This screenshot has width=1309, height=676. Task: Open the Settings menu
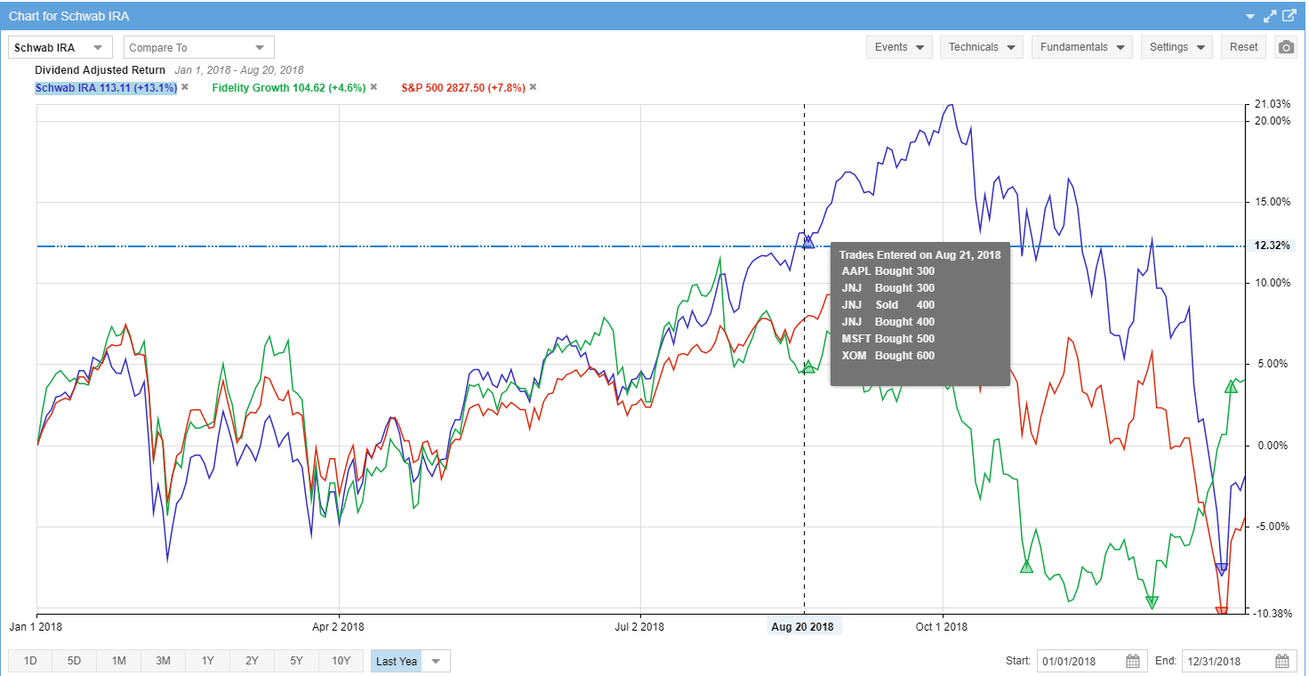[x=1176, y=46]
